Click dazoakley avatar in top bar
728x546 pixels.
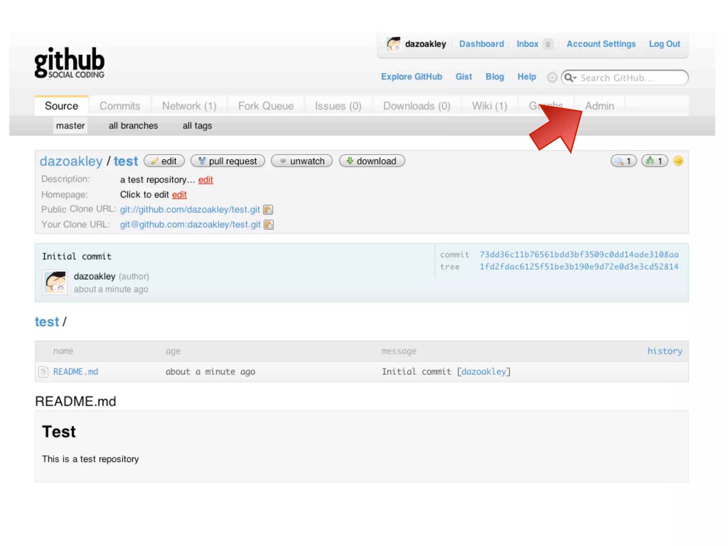point(394,44)
